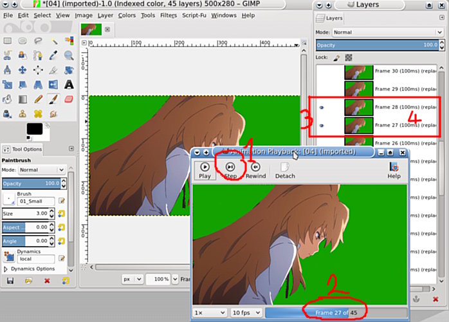The image size is (449, 322).
Task: Select the Color Picker tool
Action: pos(53,55)
